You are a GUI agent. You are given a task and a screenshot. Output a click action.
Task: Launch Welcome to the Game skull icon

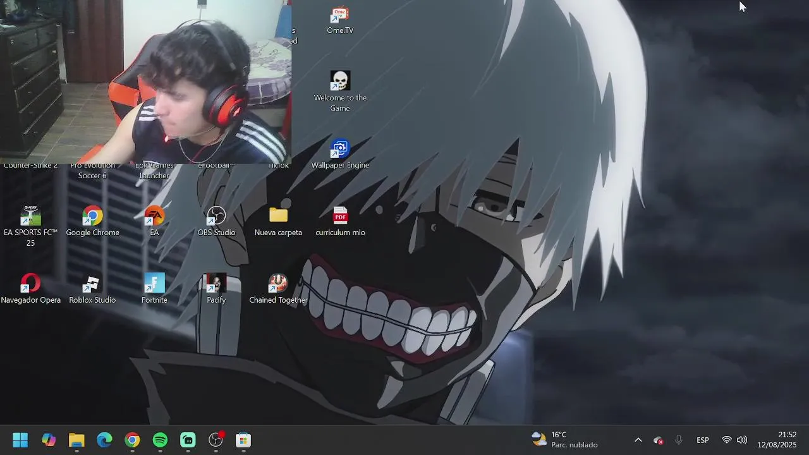click(x=340, y=91)
